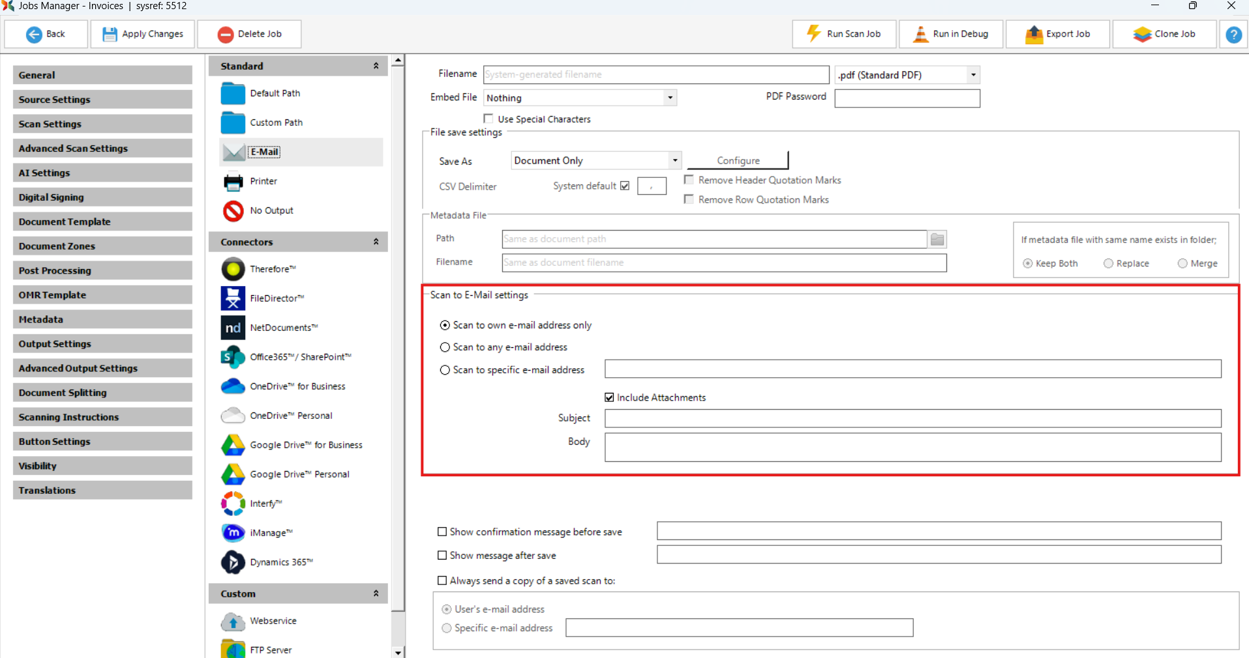Enable Show confirmation message before save
The width and height of the screenshot is (1249, 658).
[x=442, y=532]
